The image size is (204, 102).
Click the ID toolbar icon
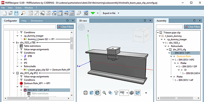tap(86, 13)
